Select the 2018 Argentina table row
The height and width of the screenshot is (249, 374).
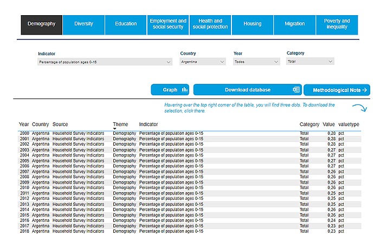189,231
